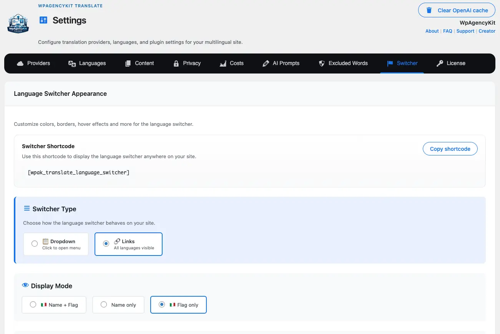This screenshot has height=334, width=500.
Task: Click the Settings sliders icon beside heading
Action: click(x=43, y=20)
